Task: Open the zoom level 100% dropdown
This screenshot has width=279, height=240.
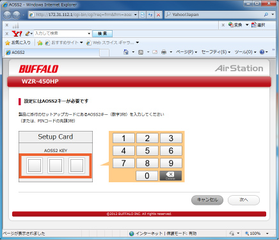Action: point(267,234)
